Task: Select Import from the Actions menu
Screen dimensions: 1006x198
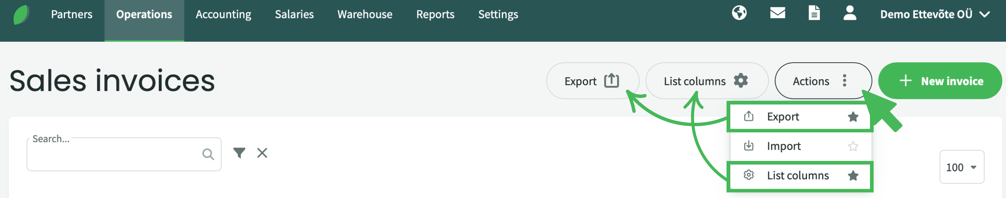Action: pos(784,146)
